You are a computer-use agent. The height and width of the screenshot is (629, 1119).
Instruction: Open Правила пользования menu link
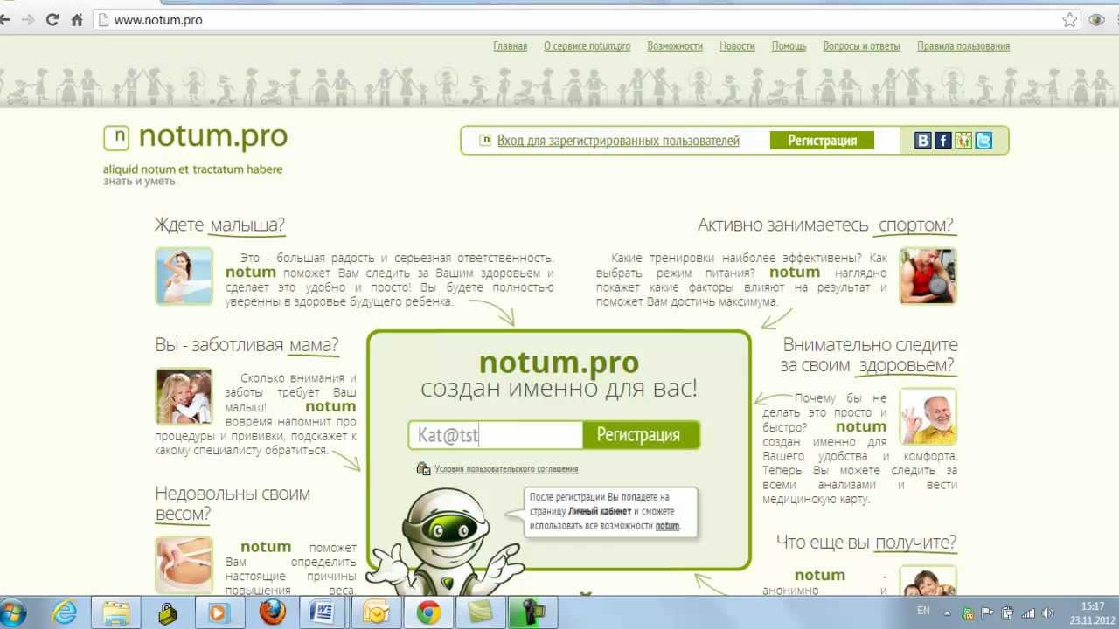click(963, 46)
